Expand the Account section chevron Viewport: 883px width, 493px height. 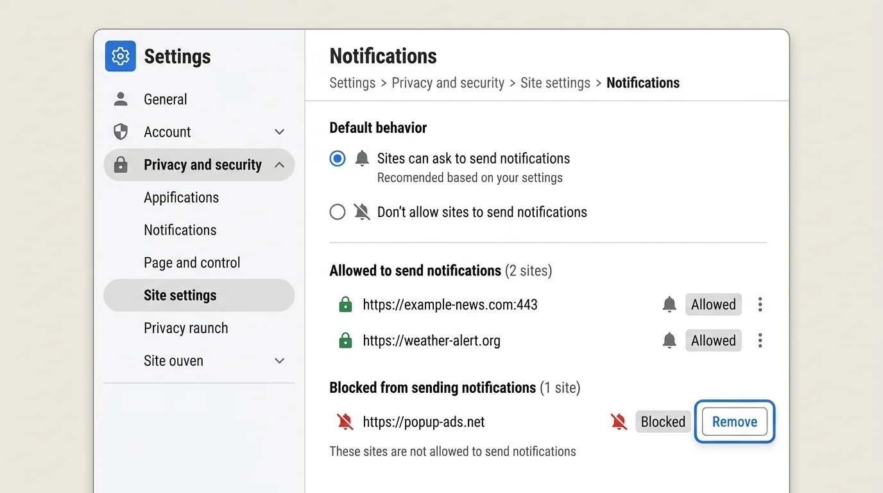279,132
